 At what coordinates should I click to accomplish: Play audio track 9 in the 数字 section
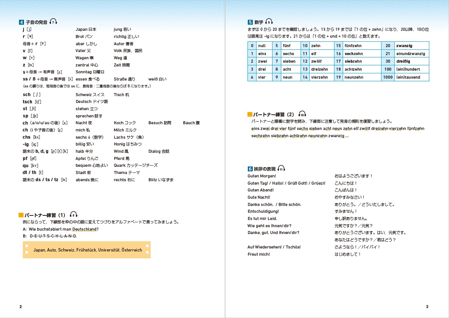tap(269, 21)
